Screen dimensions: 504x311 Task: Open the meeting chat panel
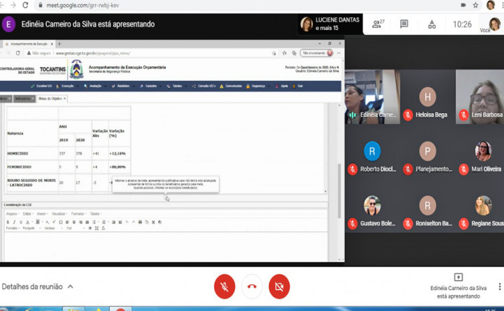point(404,24)
